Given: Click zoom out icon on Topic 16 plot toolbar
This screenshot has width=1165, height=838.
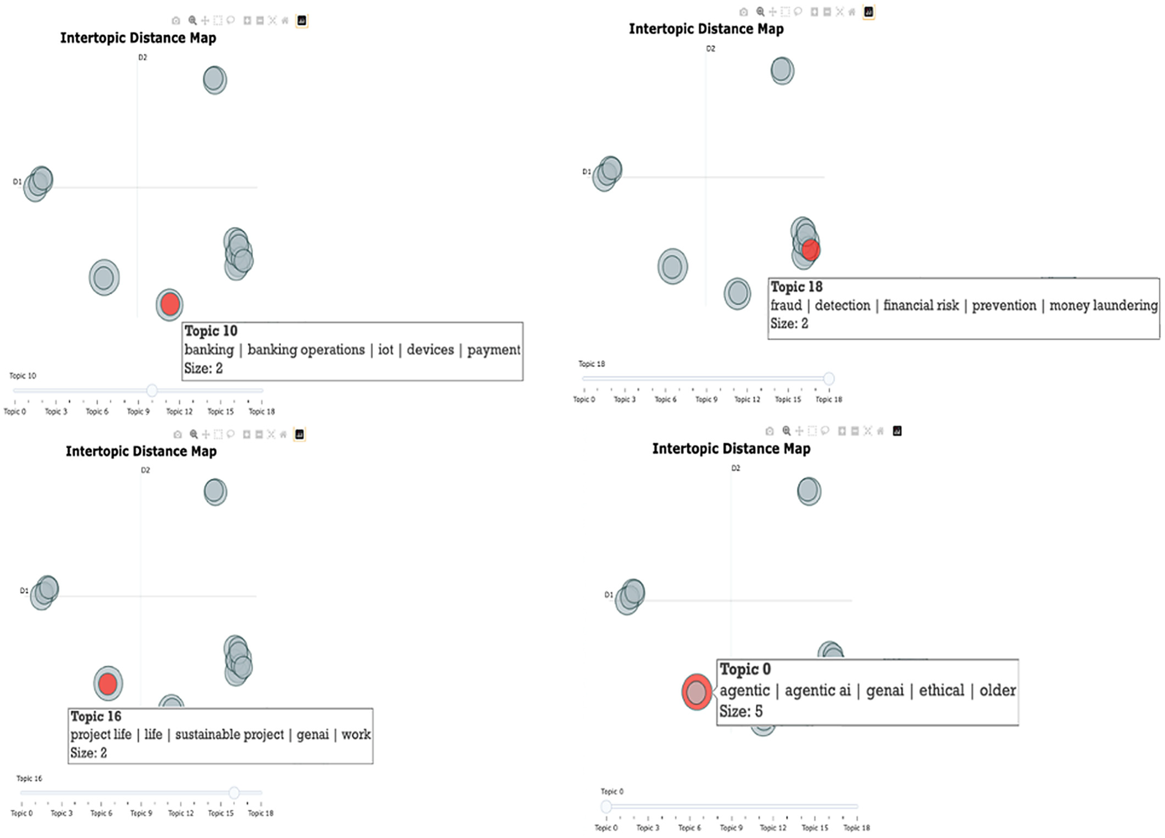Looking at the screenshot, I should [x=259, y=434].
